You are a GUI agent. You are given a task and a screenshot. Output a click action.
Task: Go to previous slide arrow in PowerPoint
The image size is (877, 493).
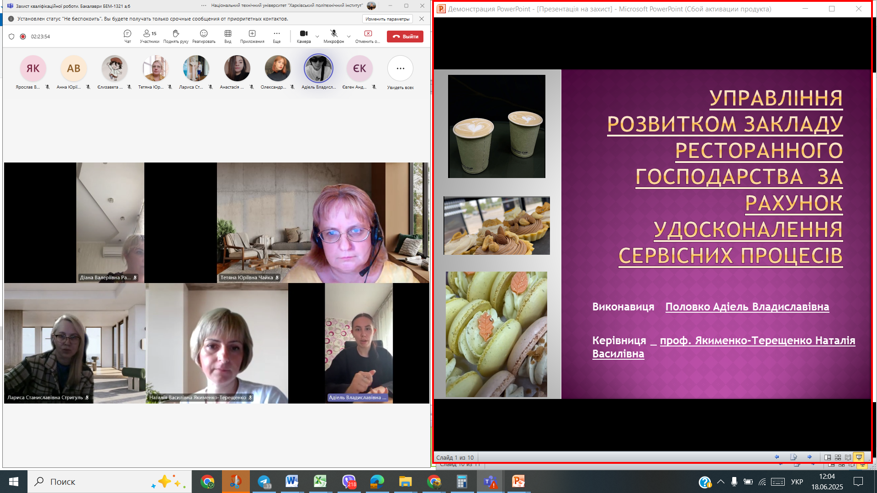pos(777,457)
